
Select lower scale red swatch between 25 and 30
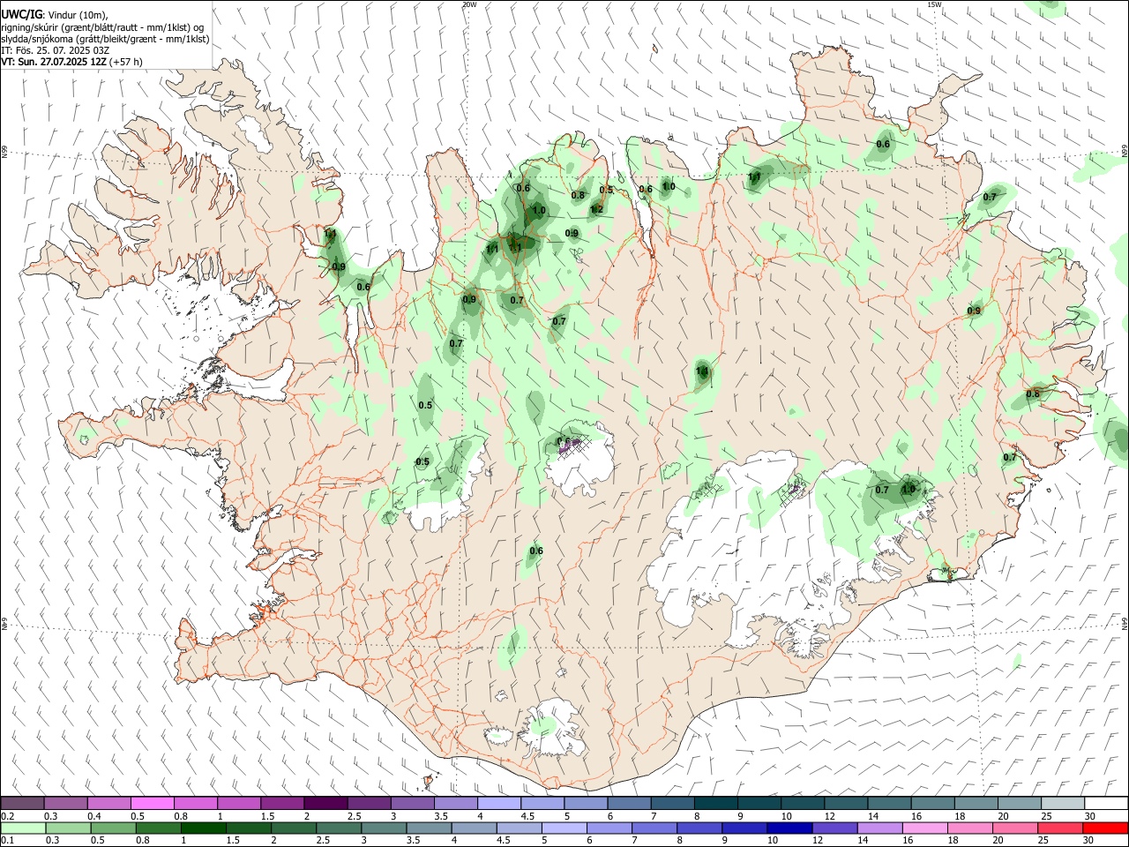pyautogui.click(x=1060, y=828)
